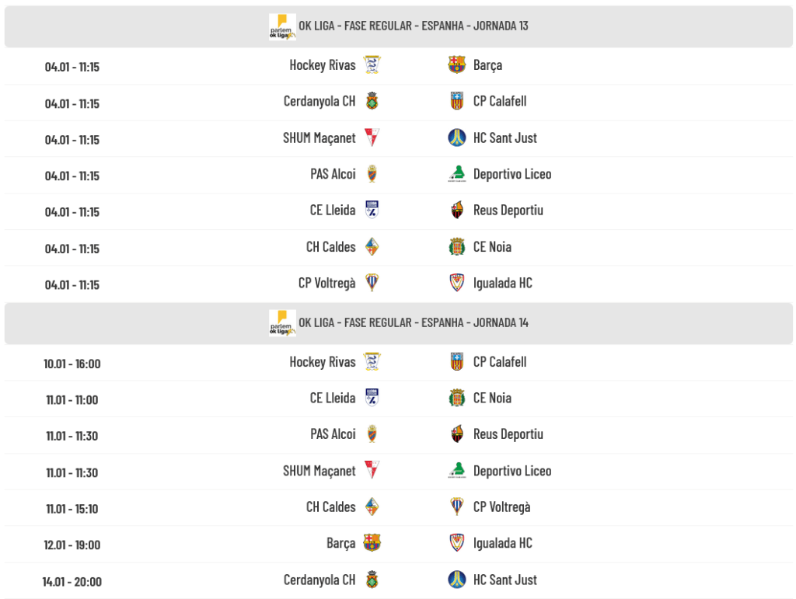796x599 pixels.
Task: Open HC Sant Just name in 14.01 match
Action: coord(504,580)
